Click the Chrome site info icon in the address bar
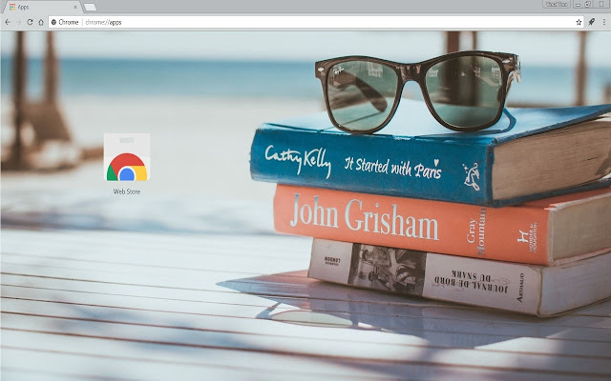Screen dimensions: 611x381 click(53, 22)
